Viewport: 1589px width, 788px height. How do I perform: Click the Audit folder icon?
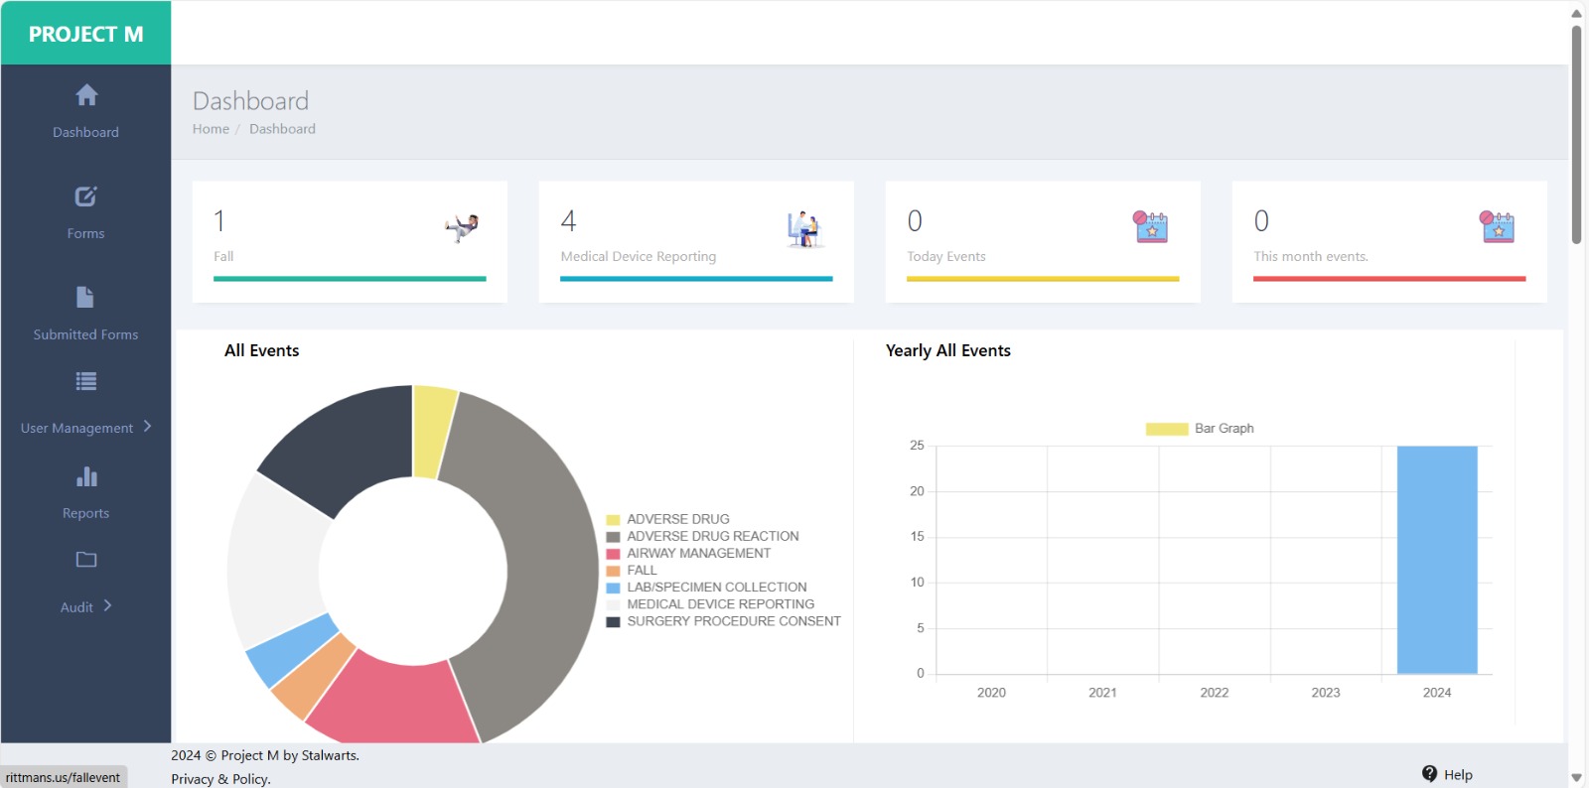pos(86,560)
